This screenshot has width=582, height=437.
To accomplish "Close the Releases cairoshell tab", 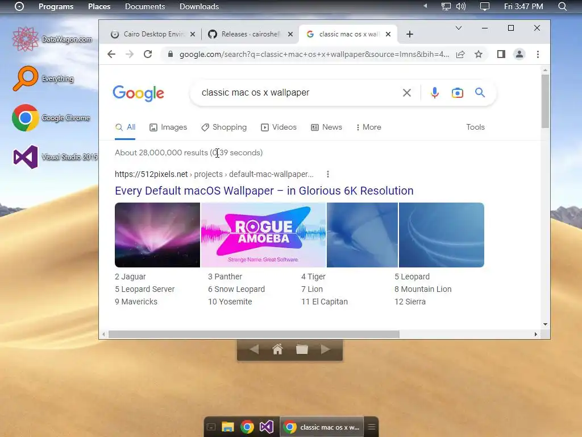I will pyautogui.click(x=290, y=34).
